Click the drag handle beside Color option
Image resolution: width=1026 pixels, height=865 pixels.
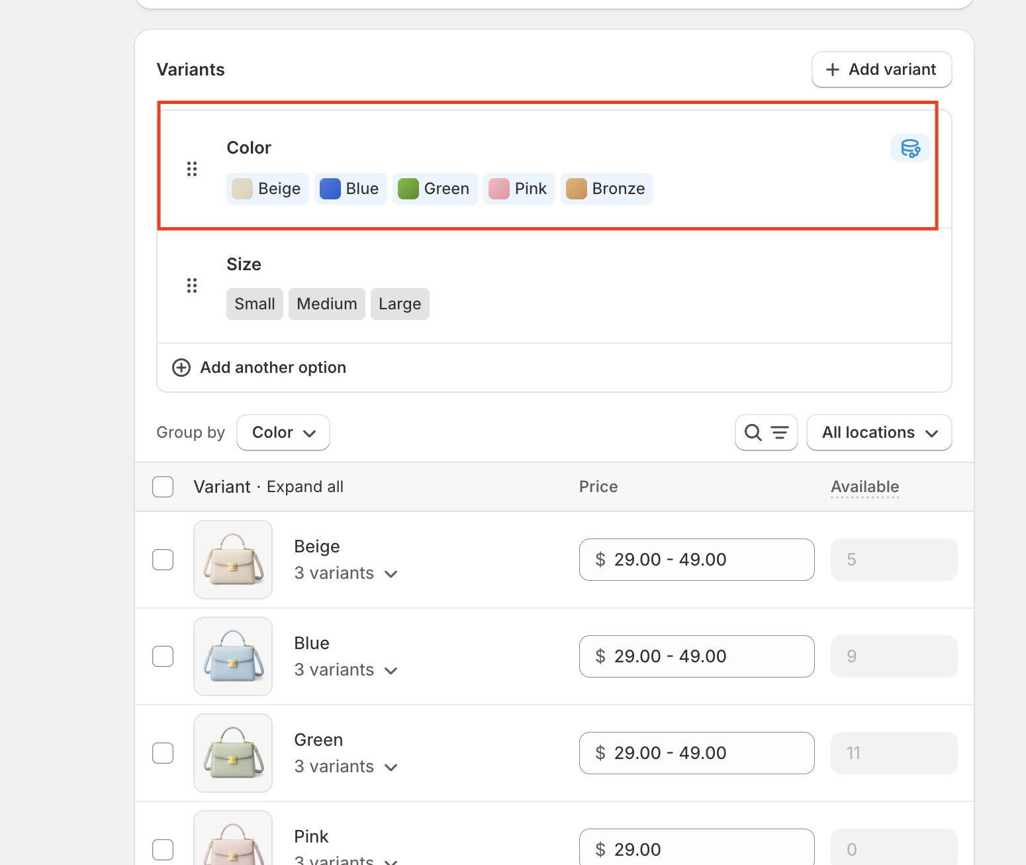pyautogui.click(x=192, y=169)
